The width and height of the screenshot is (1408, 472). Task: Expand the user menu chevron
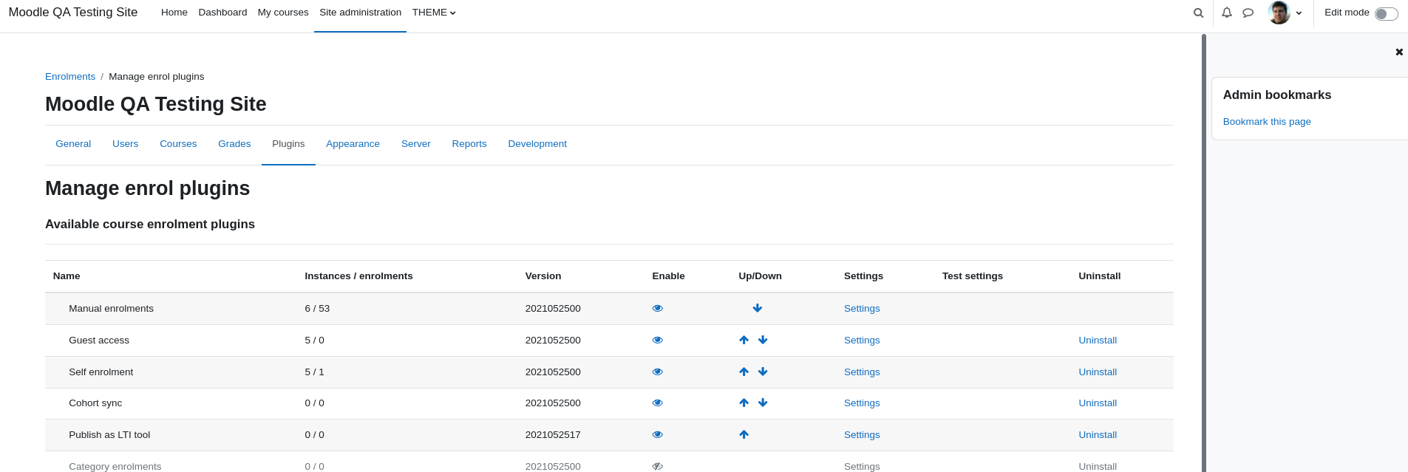click(1299, 13)
